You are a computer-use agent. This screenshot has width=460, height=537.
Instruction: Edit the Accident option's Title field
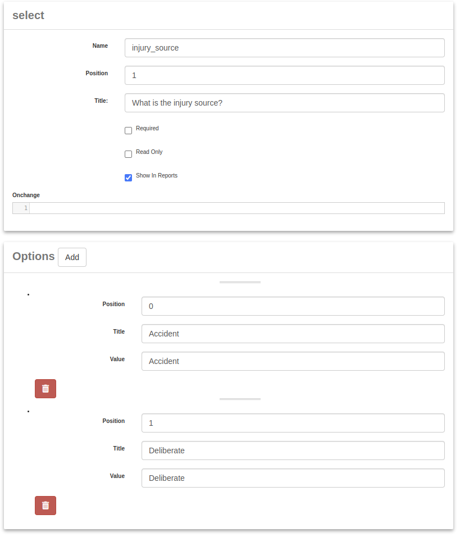(x=293, y=334)
